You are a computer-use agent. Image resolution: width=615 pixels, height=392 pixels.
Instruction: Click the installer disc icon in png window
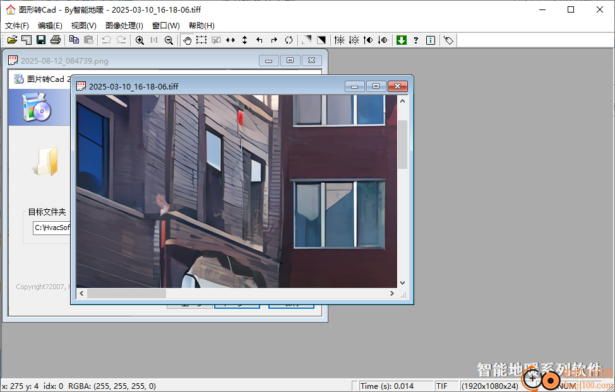click(36, 107)
